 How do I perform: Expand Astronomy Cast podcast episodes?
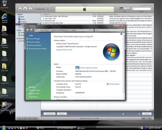(x=44, y=21)
